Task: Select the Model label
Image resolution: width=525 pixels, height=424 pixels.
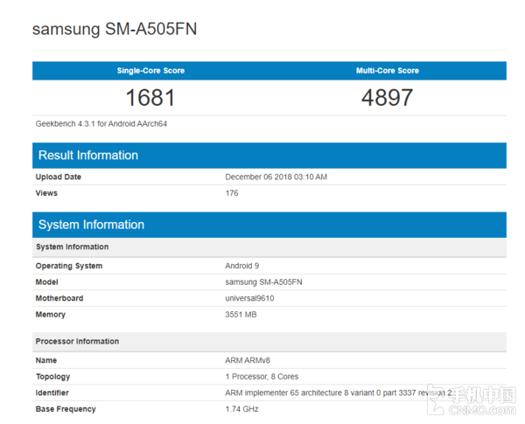Action: pos(47,282)
